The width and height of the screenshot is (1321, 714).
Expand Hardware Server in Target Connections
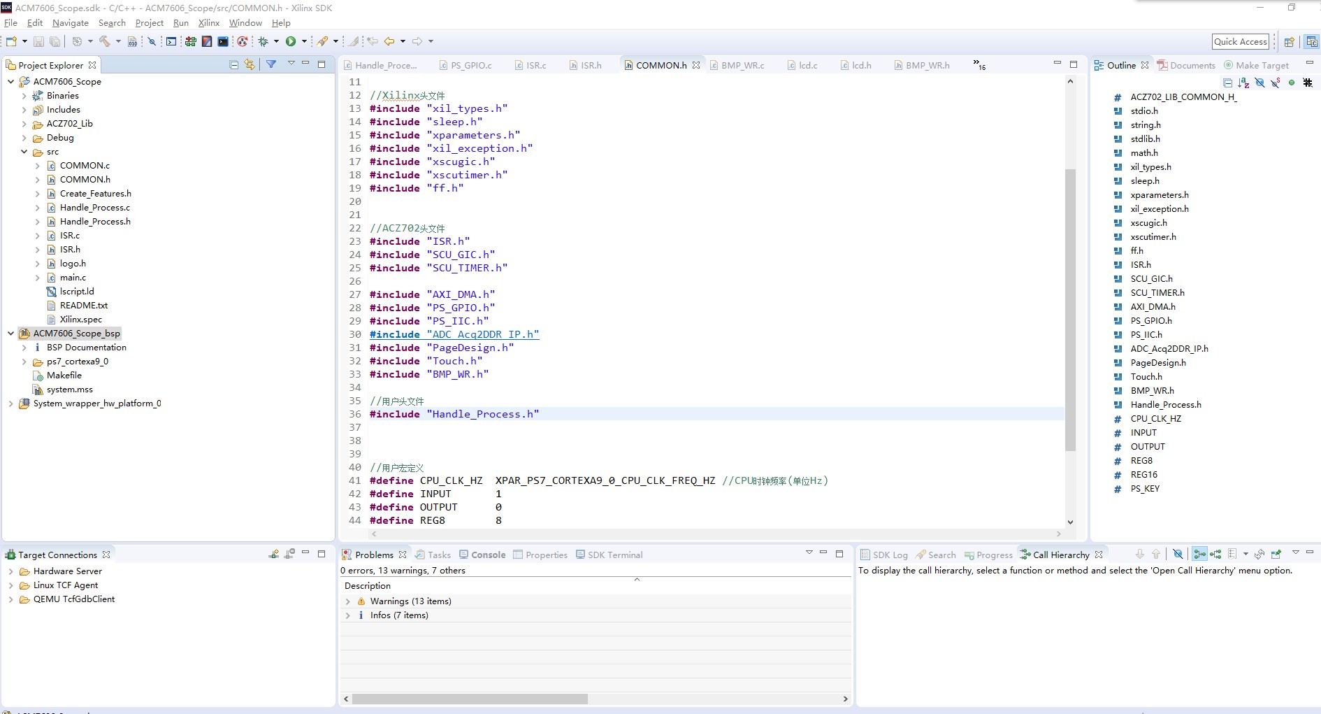pos(10,571)
